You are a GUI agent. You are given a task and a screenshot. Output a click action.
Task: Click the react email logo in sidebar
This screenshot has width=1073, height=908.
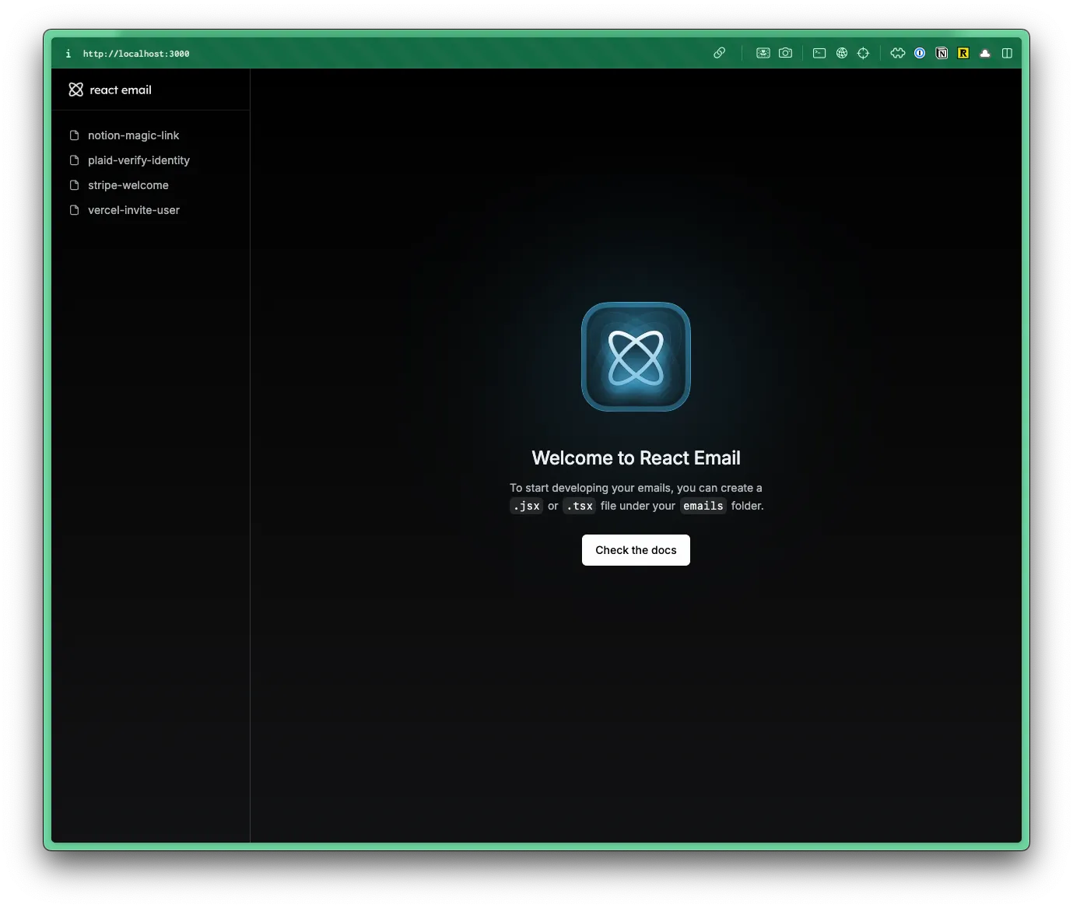tap(110, 90)
